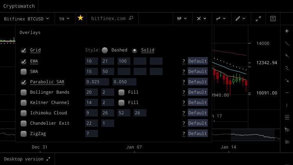
Task: Uncheck the Parabolic SAR checkbox
Action: 23,82
